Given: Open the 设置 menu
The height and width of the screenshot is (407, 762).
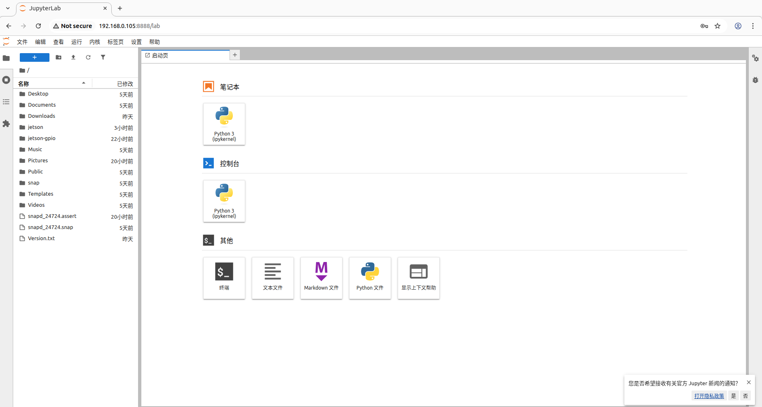Looking at the screenshot, I should (x=136, y=42).
